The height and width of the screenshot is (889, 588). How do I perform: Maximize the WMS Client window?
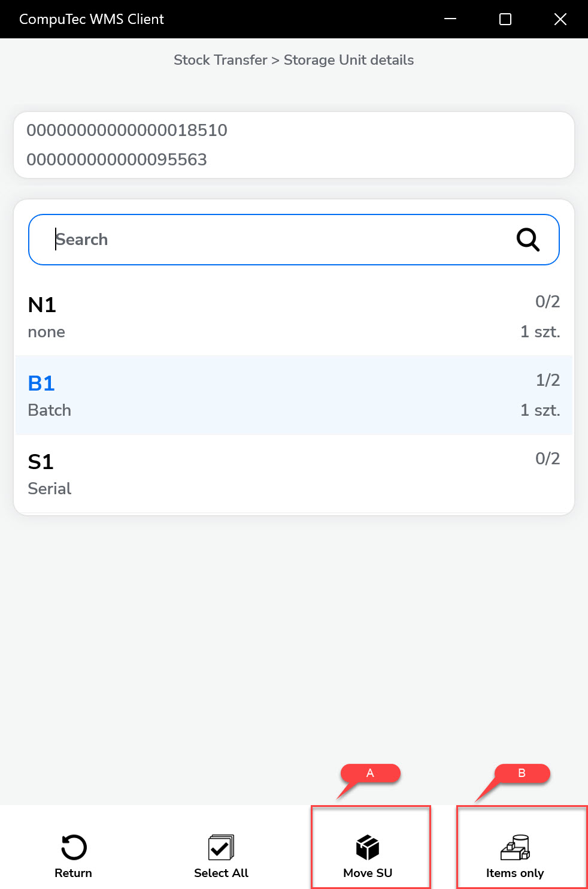pyautogui.click(x=505, y=19)
